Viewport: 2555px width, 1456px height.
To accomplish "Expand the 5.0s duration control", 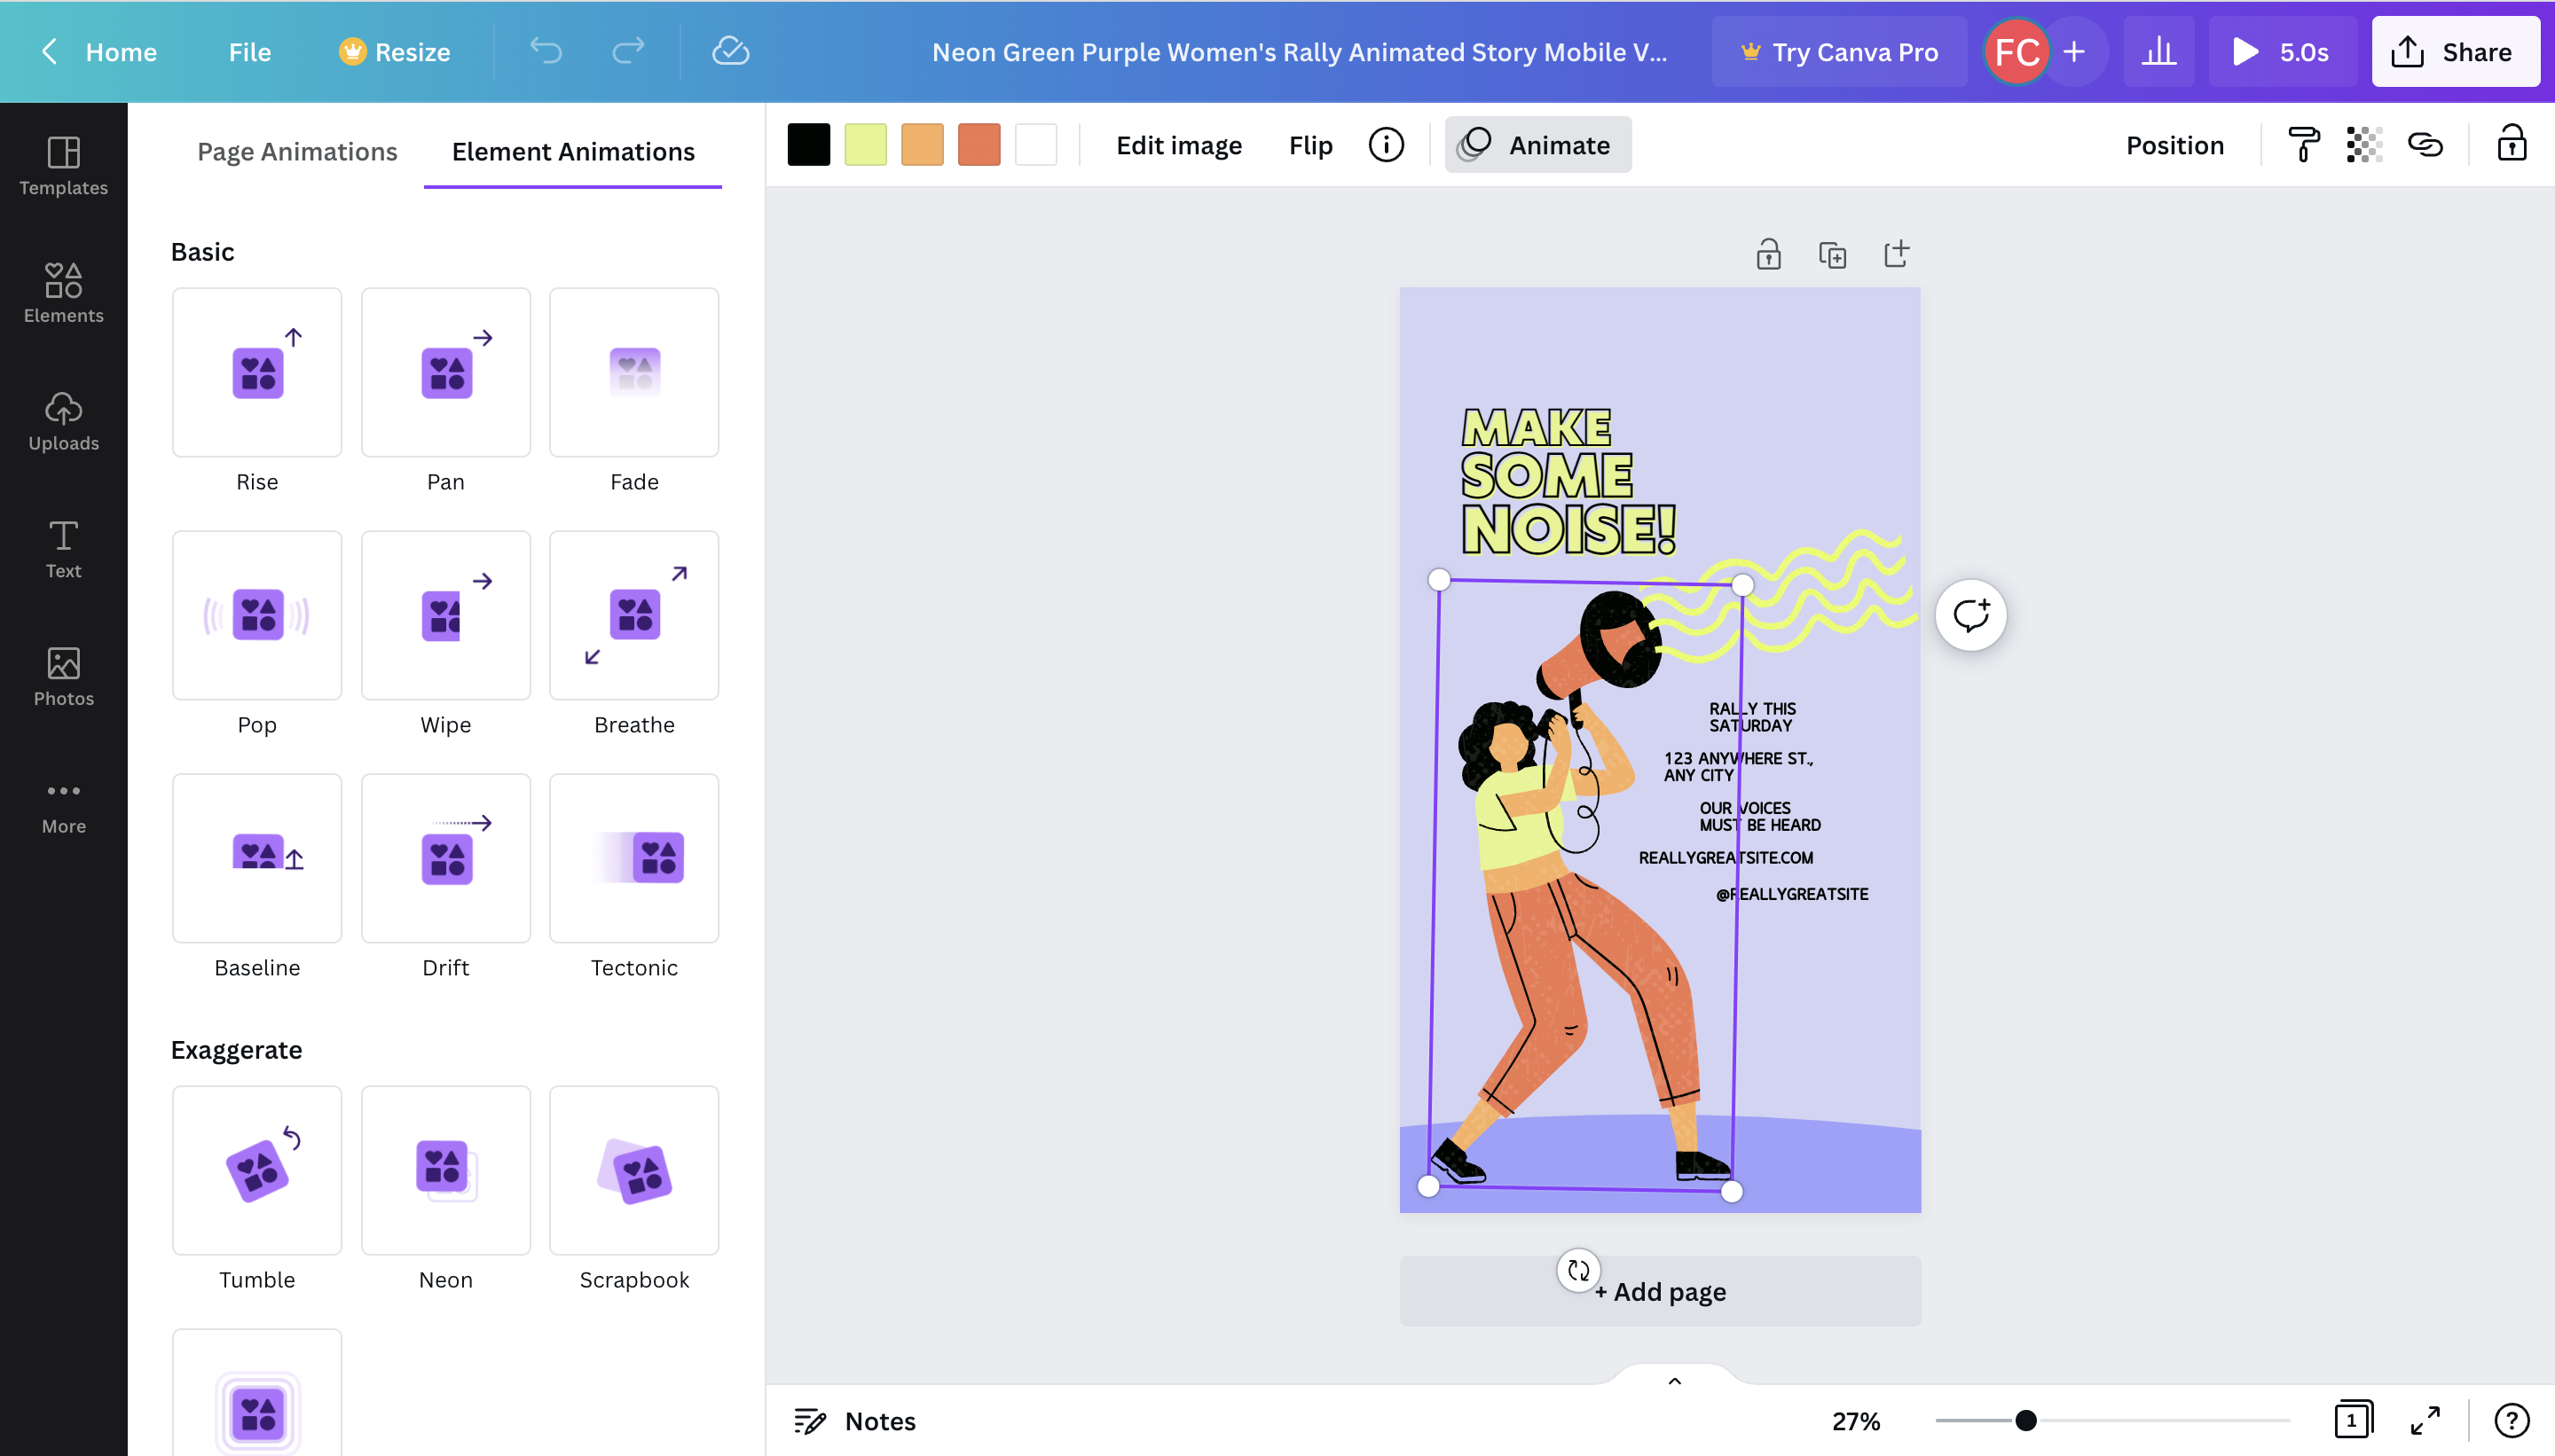I will [2304, 51].
